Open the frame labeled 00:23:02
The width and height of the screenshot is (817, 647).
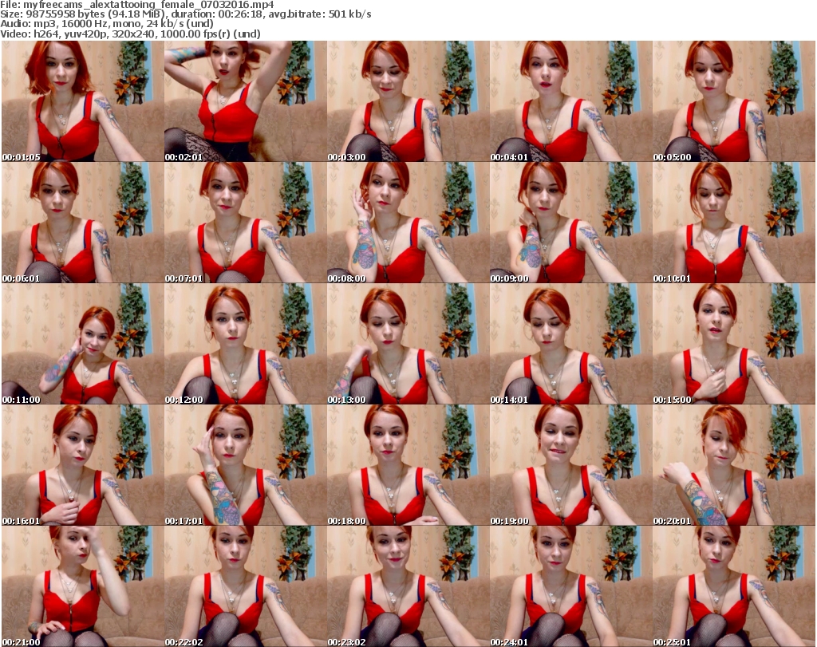click(408, 586)
